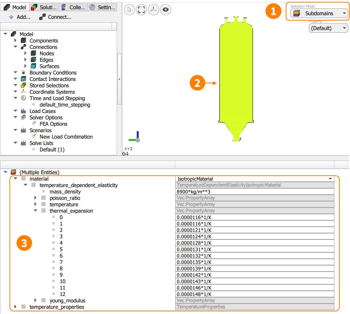Click the Connections icon
Image resolution: width=350 pixels, height=314 pixels.
pos(23,47)
